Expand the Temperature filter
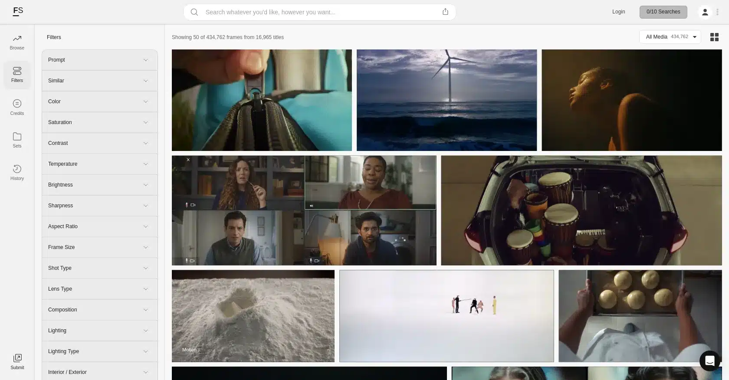 (100, 164)
